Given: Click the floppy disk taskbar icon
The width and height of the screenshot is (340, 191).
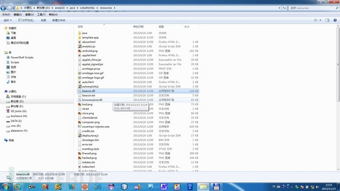Looking at the screenshot, I should click(x=216, y=187).
